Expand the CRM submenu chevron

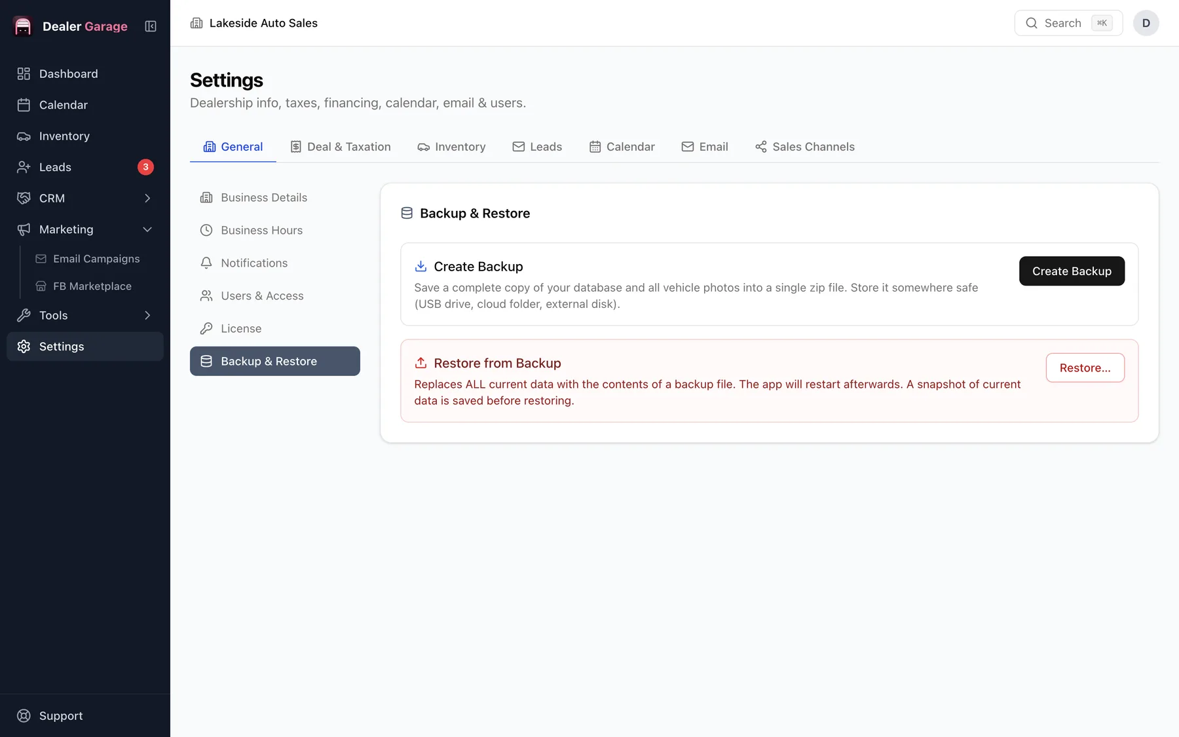[147, 198]
